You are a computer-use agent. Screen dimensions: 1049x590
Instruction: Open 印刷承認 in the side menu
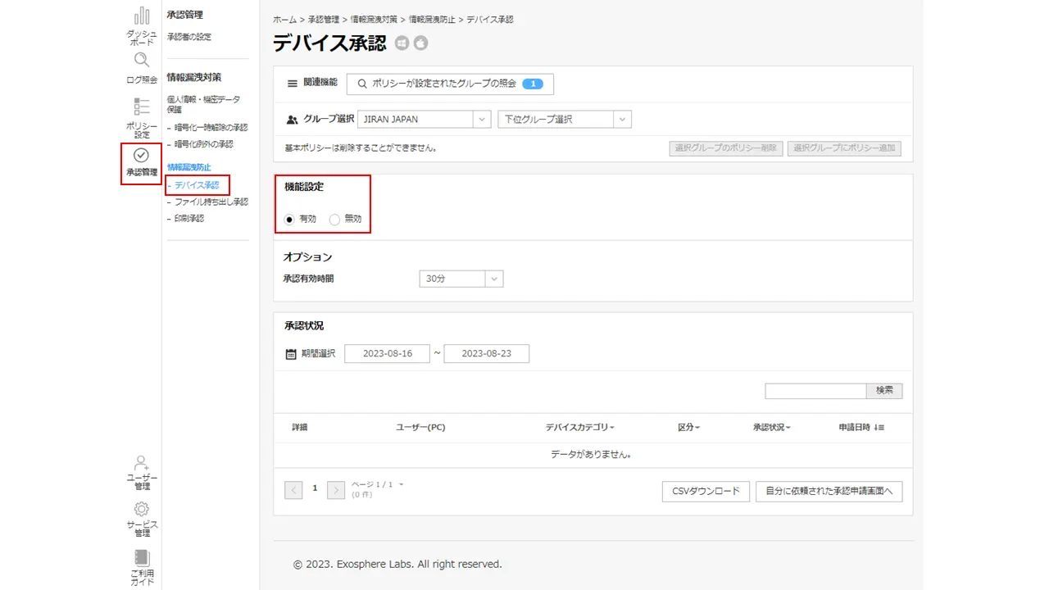(x=188, y=219)
